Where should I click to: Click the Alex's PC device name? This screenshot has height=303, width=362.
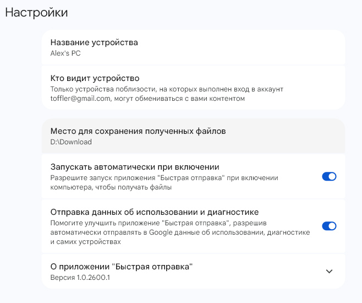pyautogui.click(x=65, y=53)
